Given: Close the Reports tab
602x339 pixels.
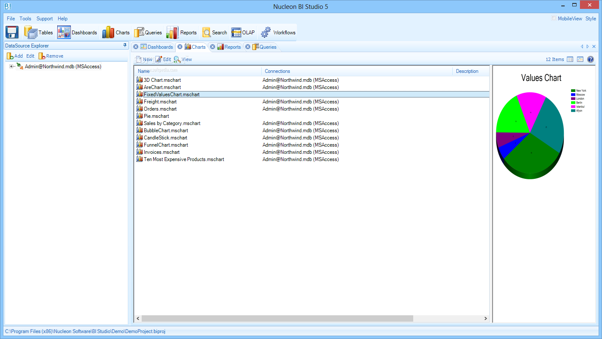Looking at the screenshot, I should tap(213, 47).
